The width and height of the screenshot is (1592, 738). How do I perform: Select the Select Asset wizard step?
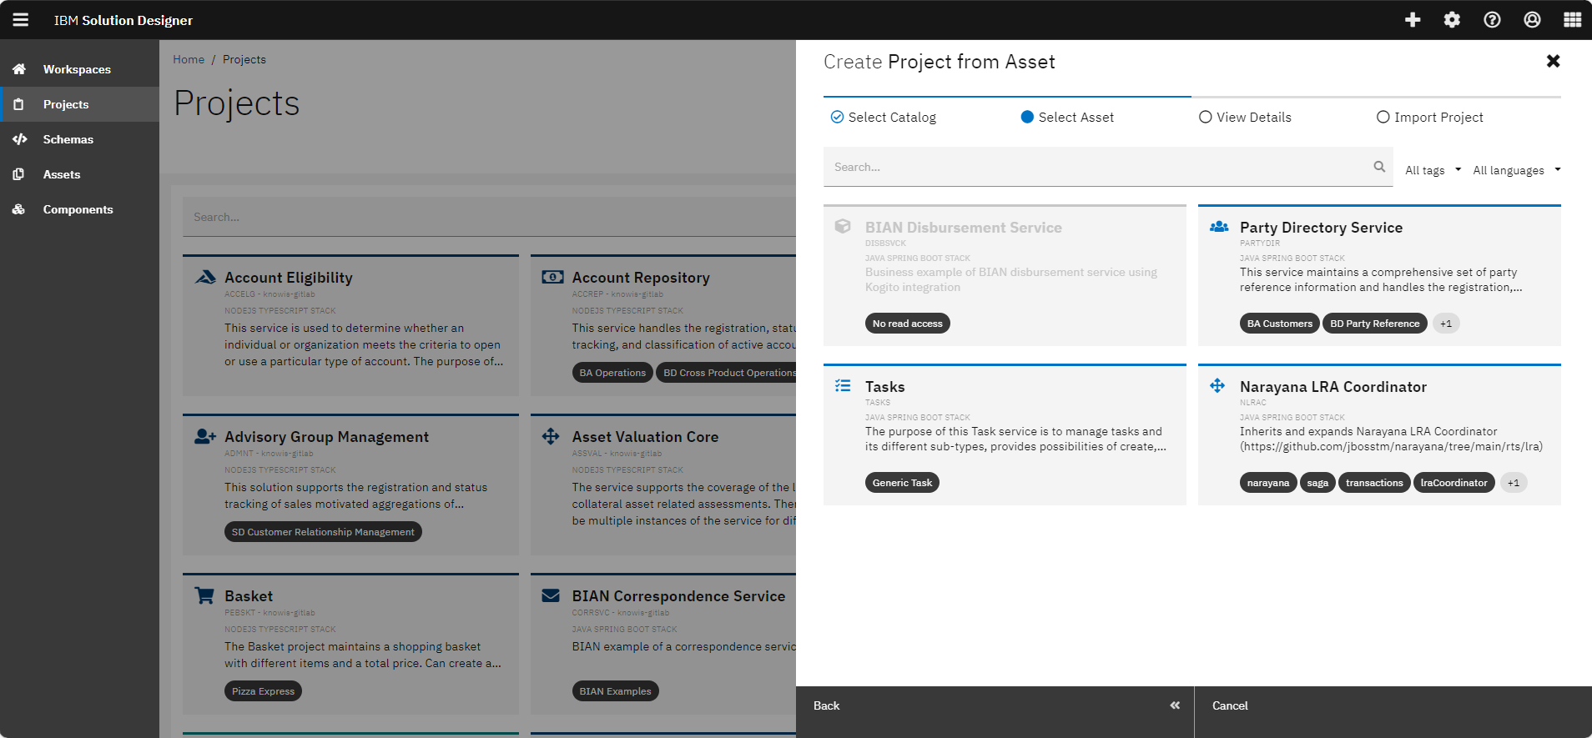1067,118
